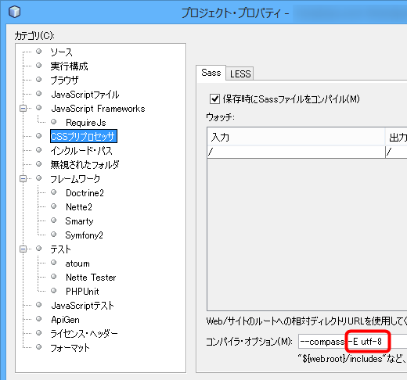Select the Nette Tester item
The image size is (407, 380).
(91, 278)
